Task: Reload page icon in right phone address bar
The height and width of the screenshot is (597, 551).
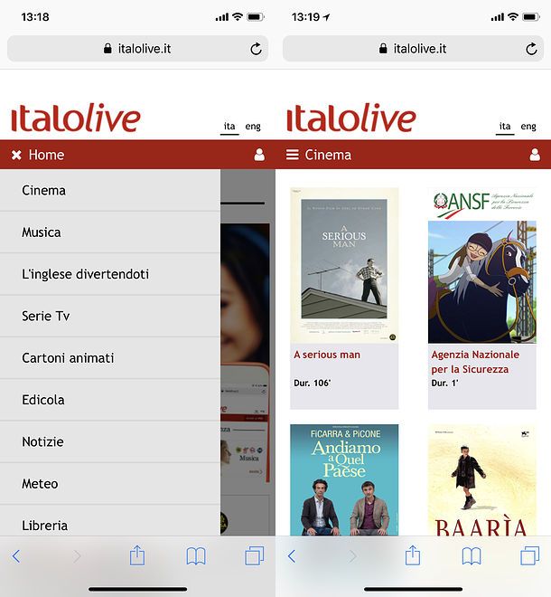Action: click(531, 49)
